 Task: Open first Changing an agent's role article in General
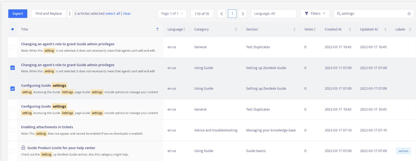pos(68,44)
